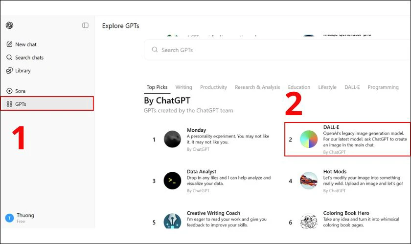
Task: Click the New chat pencil icon
Action: [x=9, y=44]
